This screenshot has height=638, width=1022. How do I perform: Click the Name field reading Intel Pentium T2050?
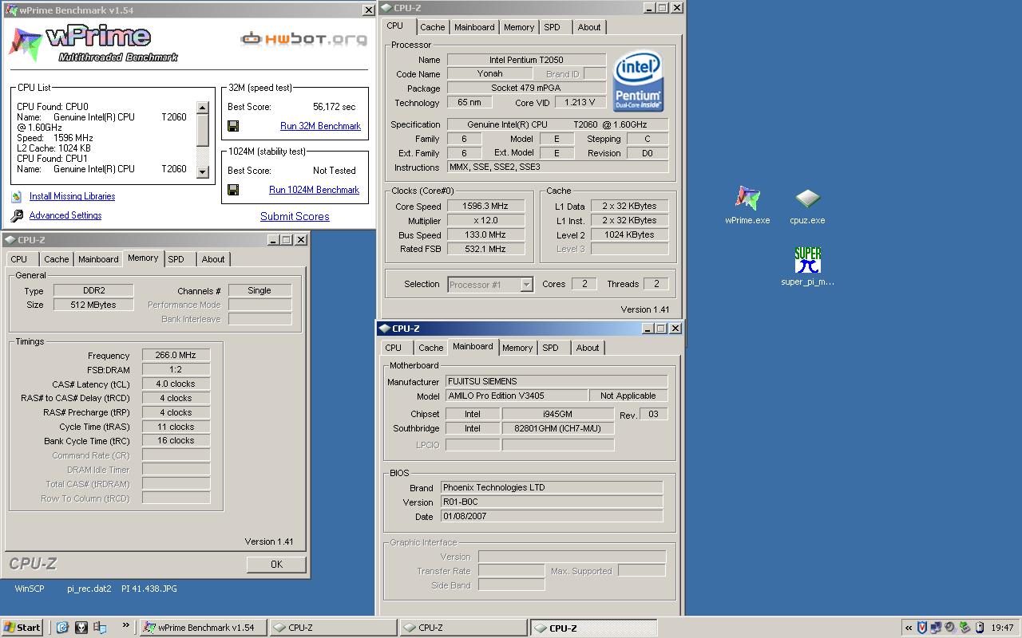[x=527, y=60]
